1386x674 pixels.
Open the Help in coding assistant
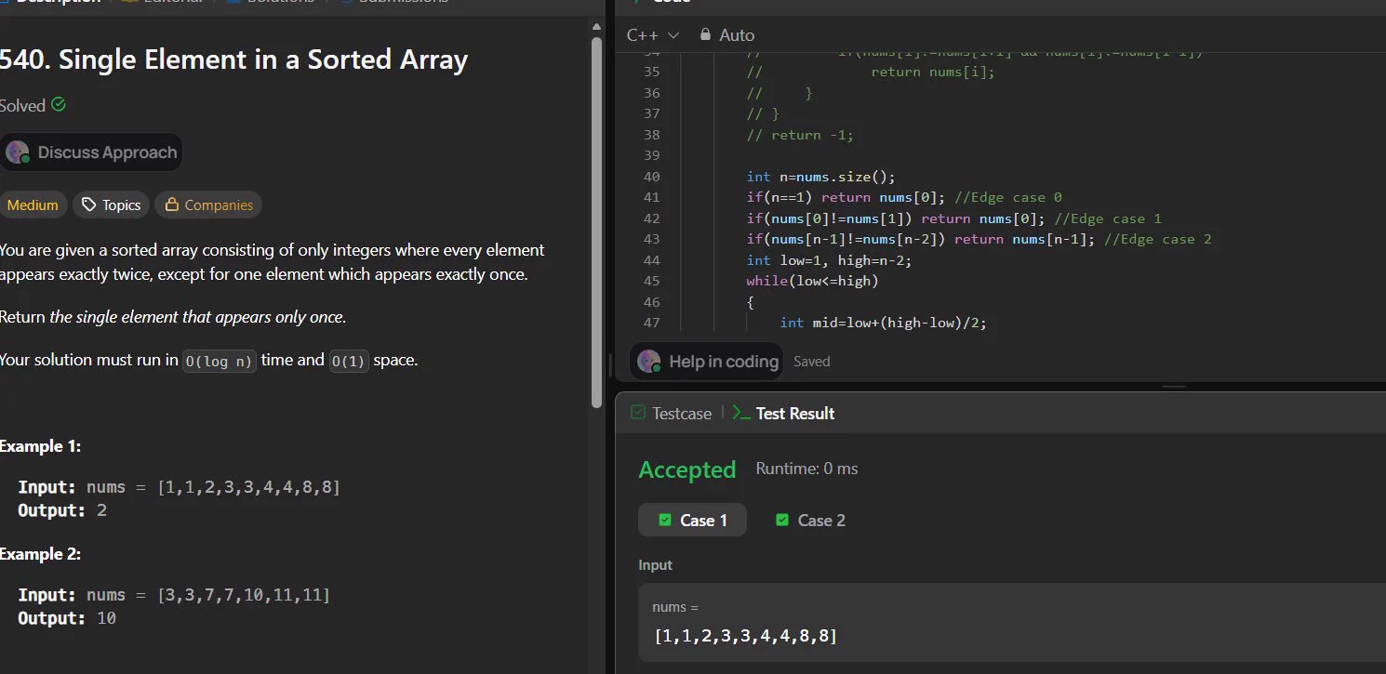click(707, 362)
